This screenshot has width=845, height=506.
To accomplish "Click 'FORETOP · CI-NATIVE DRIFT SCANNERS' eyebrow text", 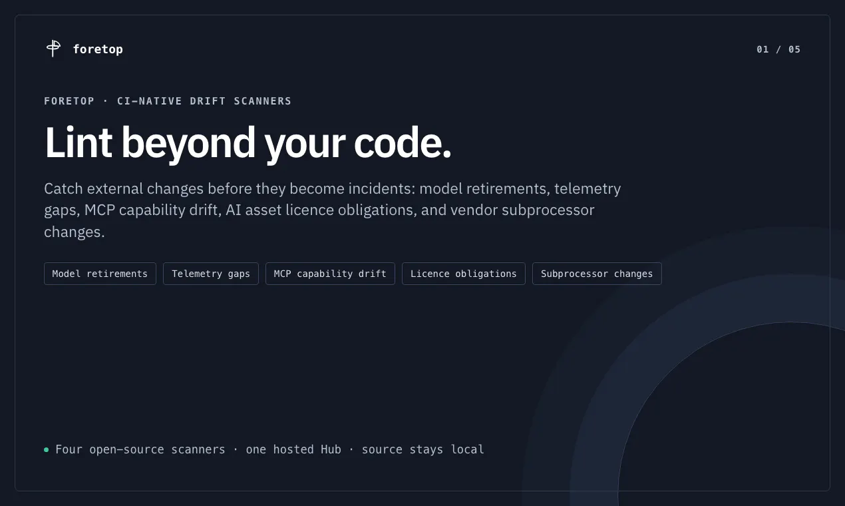I will point(168,101).
